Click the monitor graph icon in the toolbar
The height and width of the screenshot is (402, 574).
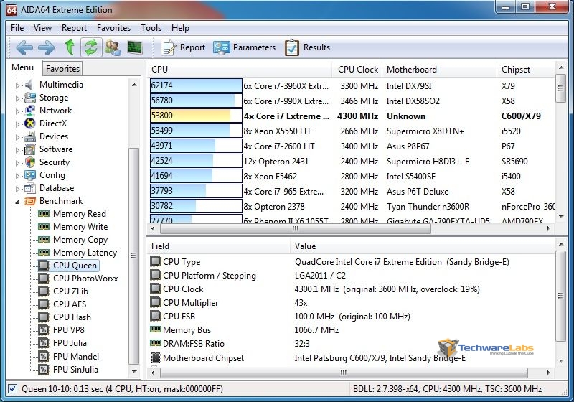(x=134, y=48)
